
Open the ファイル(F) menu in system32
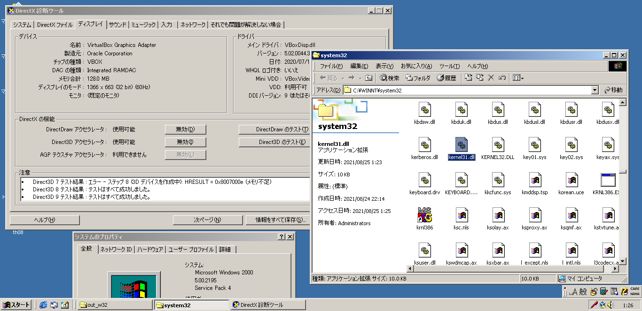[331, 66]
